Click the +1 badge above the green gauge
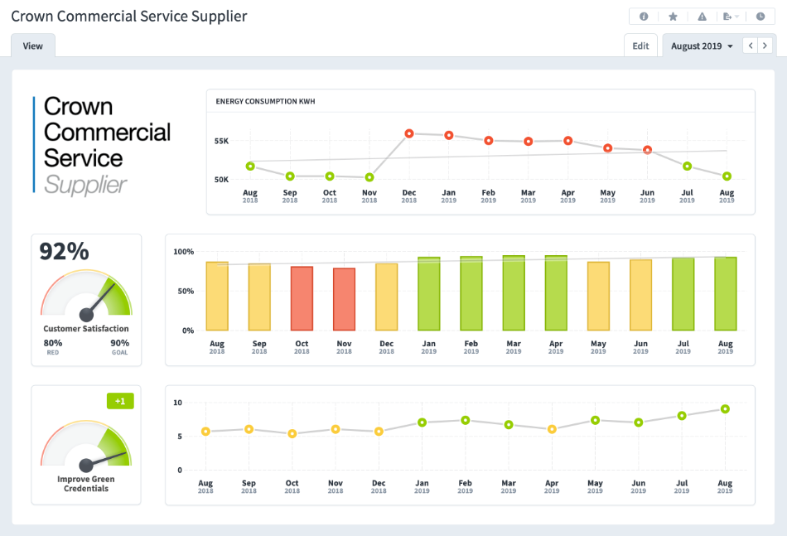This screenshot has width=787, height=536. coord(120,400)
